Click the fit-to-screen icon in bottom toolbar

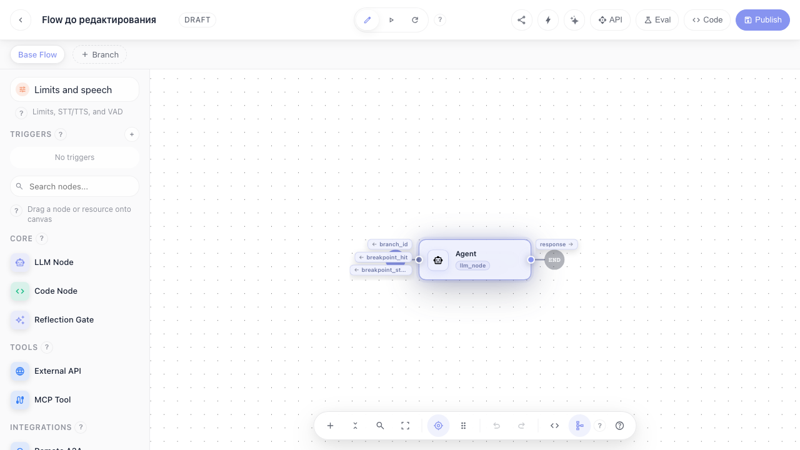(405, 426)
